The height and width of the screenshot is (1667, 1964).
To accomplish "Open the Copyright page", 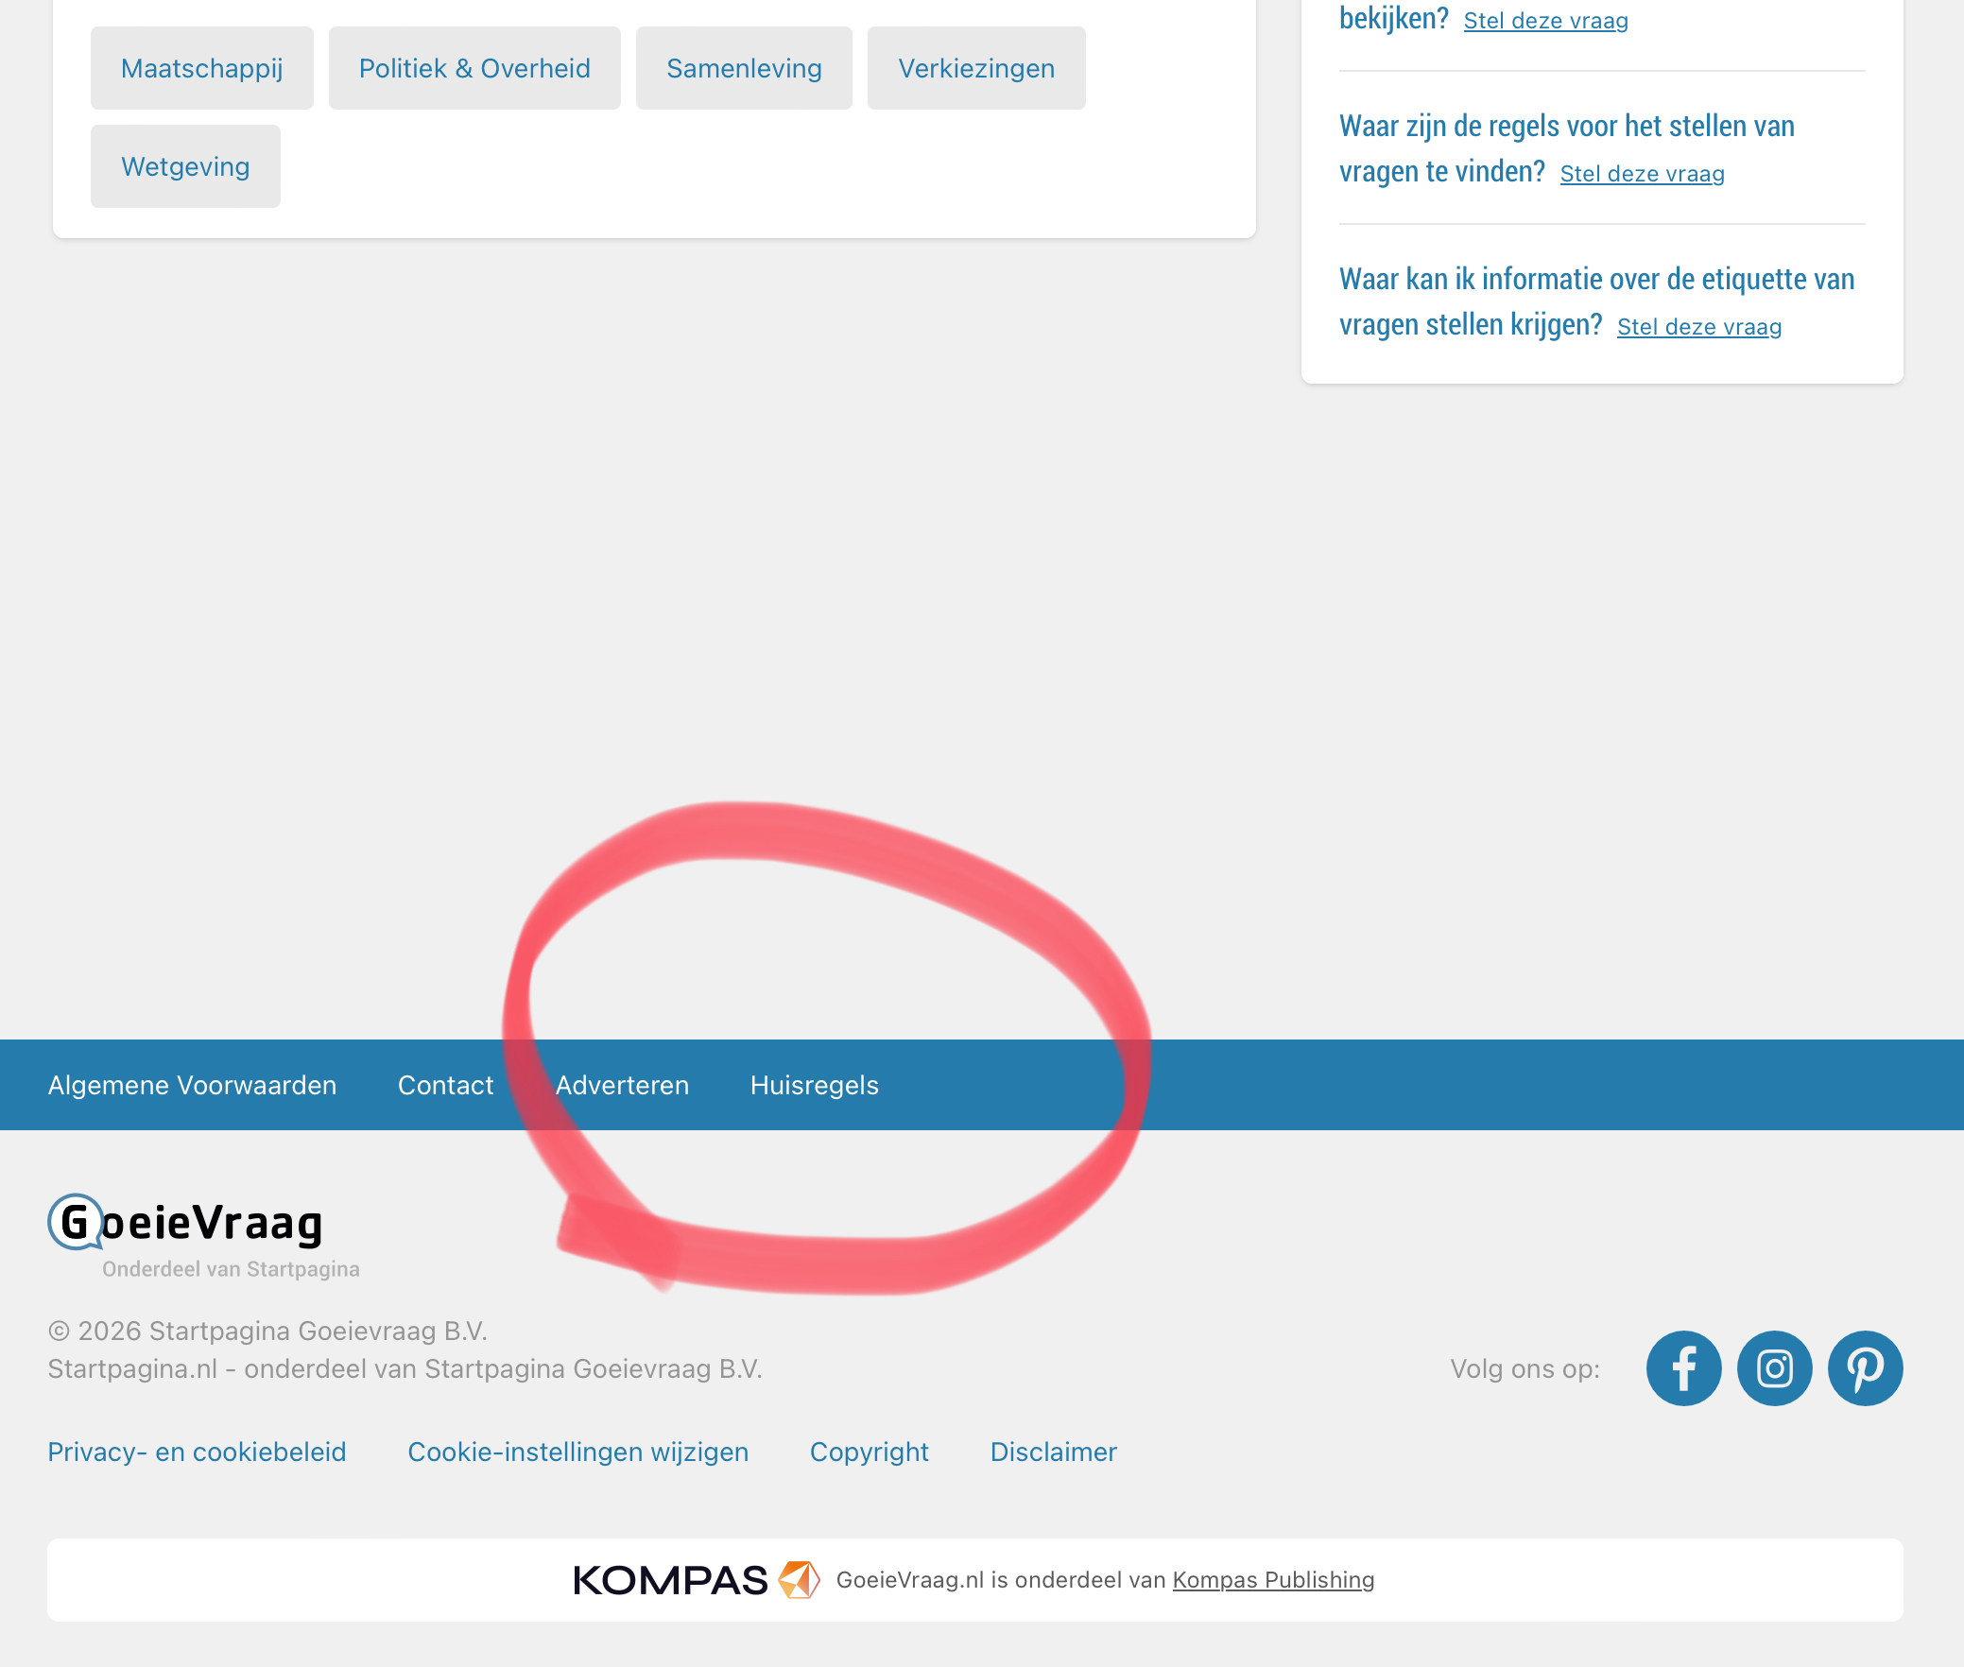I will [869, 1452].
